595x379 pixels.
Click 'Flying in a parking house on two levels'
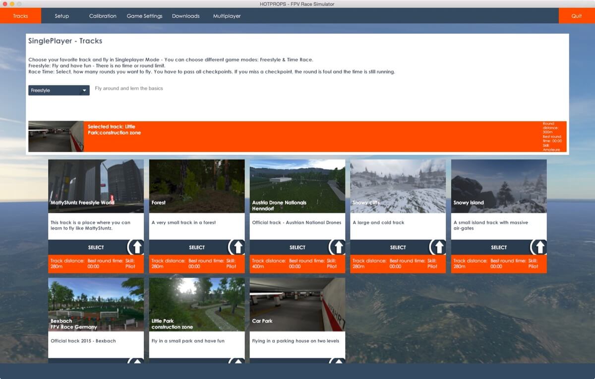[295, 341]
